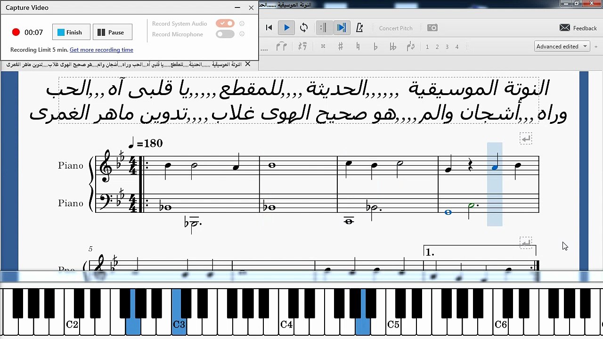
Task: Apply natural accidental
Action: click(358, 46)
